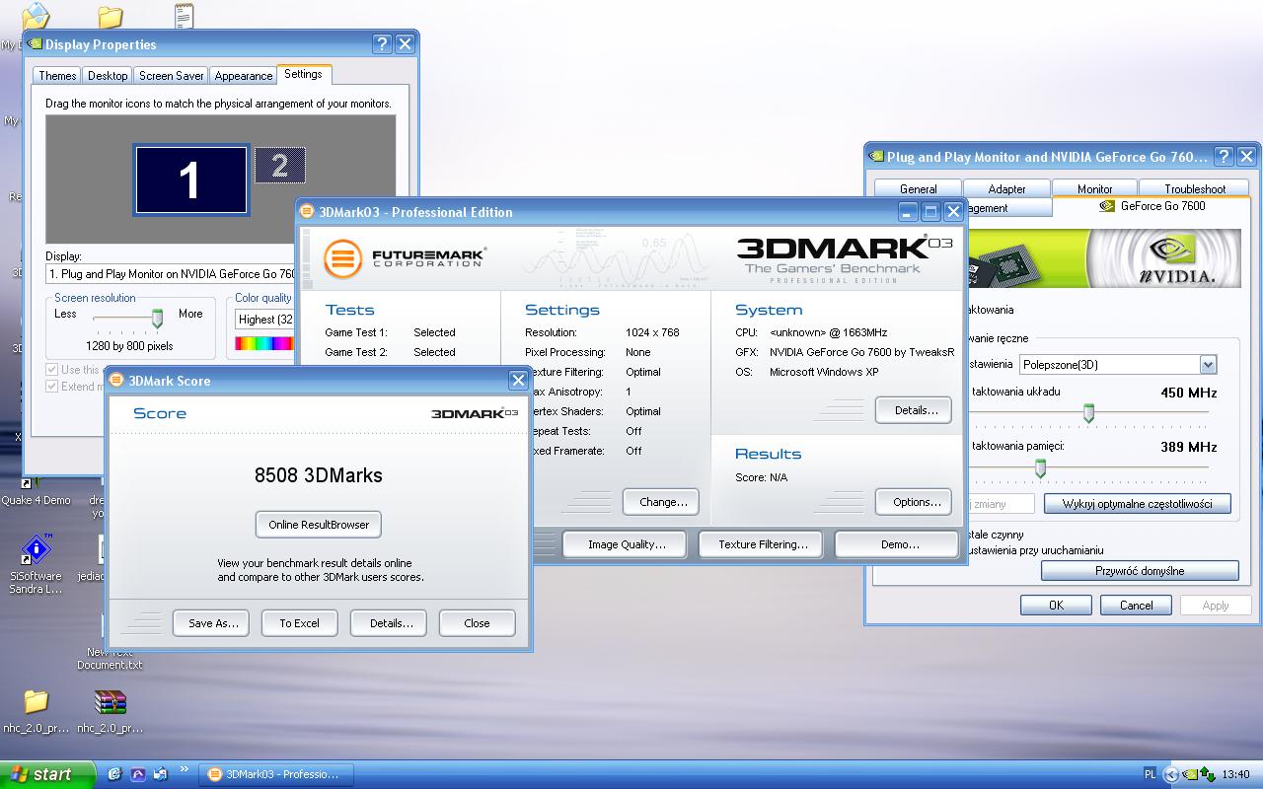Close the 3DMark Score dialog with X
This screenshot has width=1263, height=789.
tap(518, 381)
